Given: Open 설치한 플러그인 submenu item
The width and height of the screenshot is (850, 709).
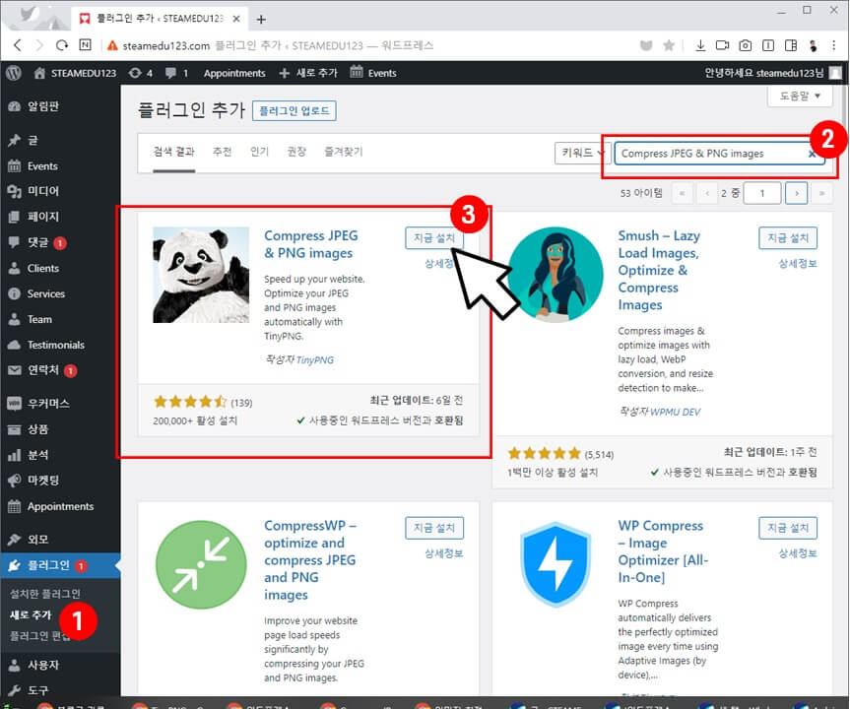Looking at the screenshot, I should [x=45, y=594].
